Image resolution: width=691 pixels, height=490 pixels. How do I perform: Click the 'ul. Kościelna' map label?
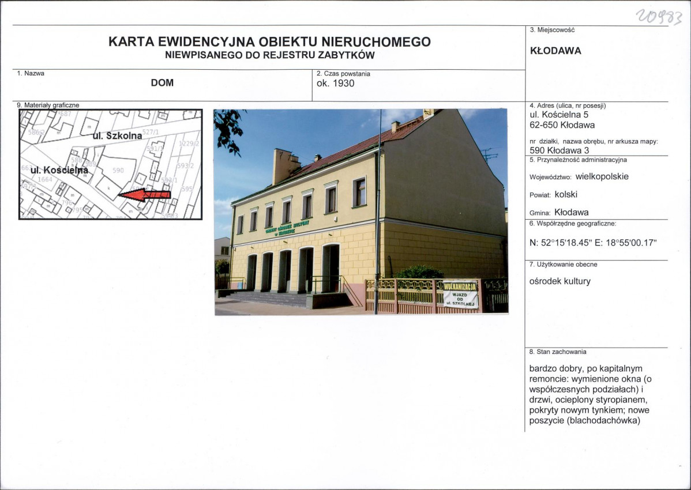tap(59, 170)
